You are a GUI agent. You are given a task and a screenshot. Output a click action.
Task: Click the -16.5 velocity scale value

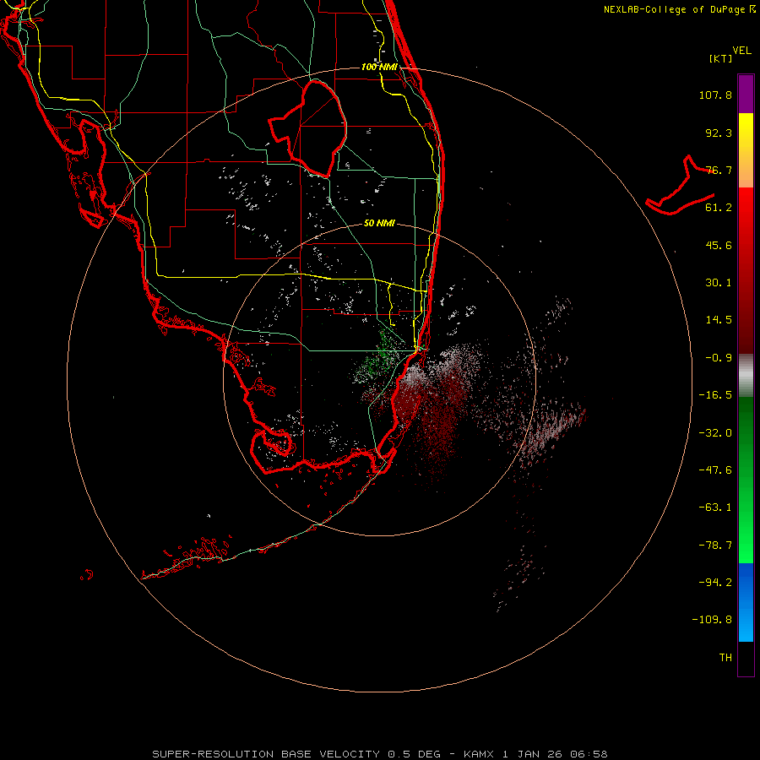715,395
